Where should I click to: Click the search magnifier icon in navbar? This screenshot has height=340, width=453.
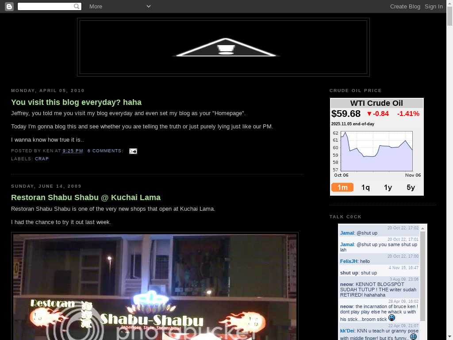(77, 6)
